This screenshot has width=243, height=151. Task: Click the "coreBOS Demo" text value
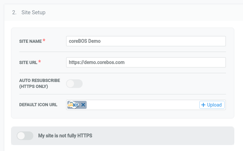[x=85, y=41]
